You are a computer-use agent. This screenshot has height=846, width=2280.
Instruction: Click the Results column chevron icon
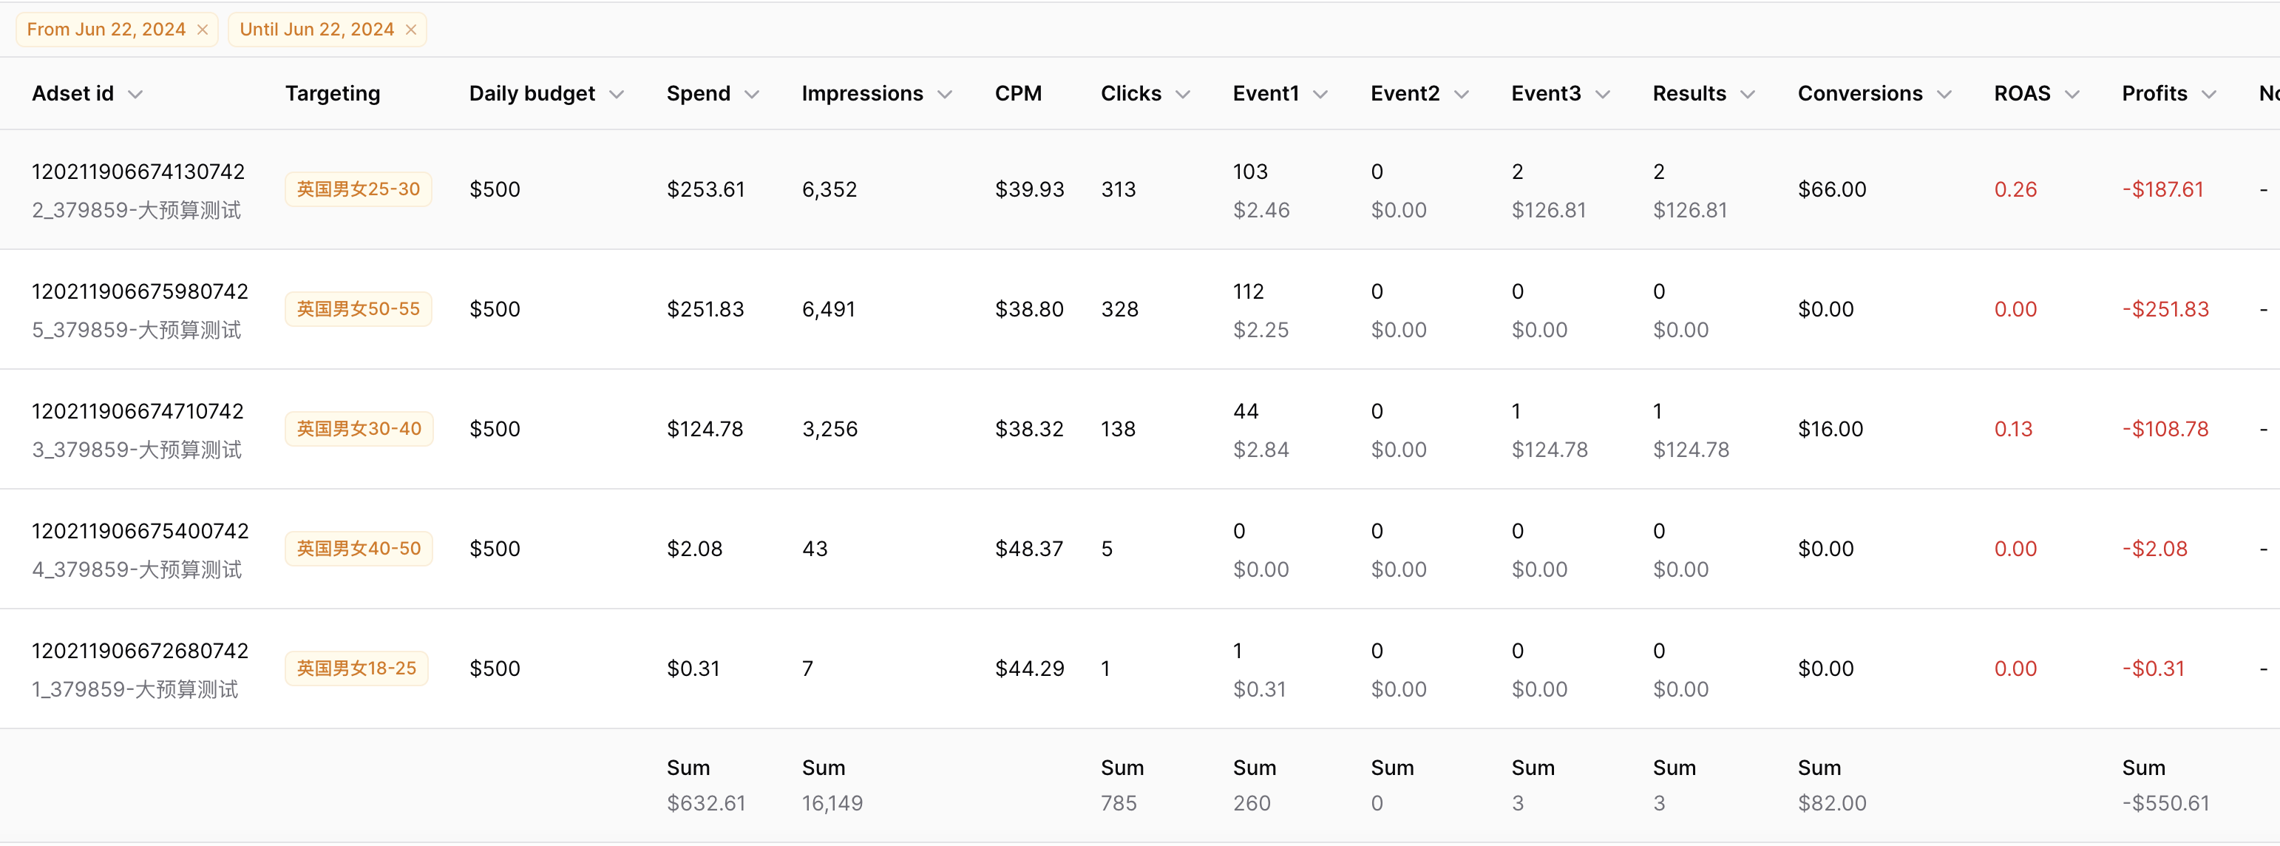1747,95
